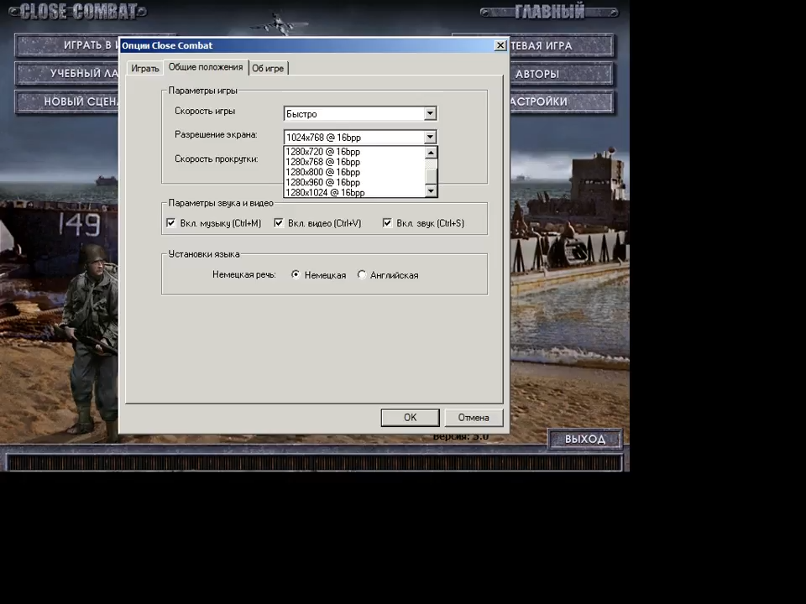Choose 1280x1024 @ 16bpp resolution
Viewport: 806px width, 604px height.
[x=354, y=193]
